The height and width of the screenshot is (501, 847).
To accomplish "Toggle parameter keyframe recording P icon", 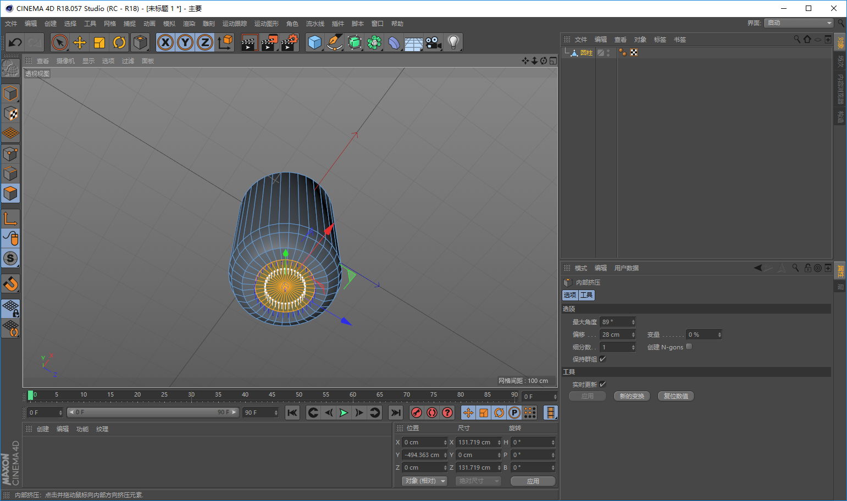I will coord(514,413).
